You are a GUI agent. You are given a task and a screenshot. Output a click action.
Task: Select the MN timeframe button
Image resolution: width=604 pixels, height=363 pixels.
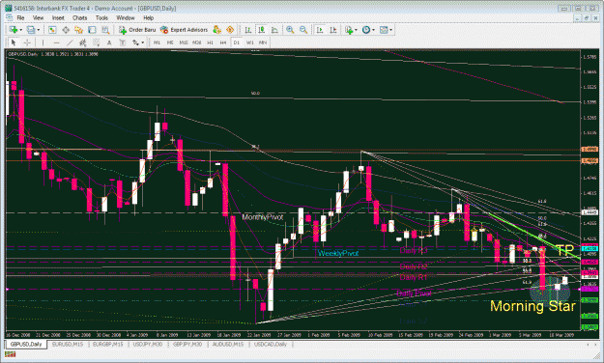click(x=263, y=42)
